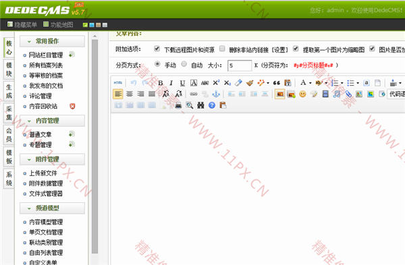The image size is (405, 265).
Task: Toggle bold formatting in editor toolbar
Action: point(161,83)
